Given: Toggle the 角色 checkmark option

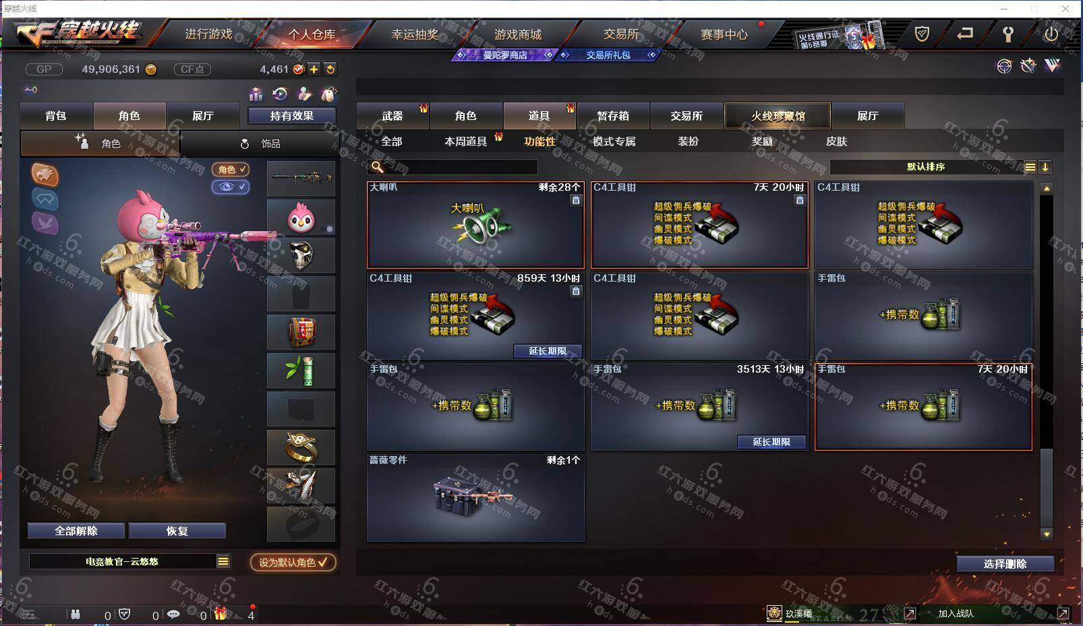Looking at the screenshot, I should click(231, 169).
